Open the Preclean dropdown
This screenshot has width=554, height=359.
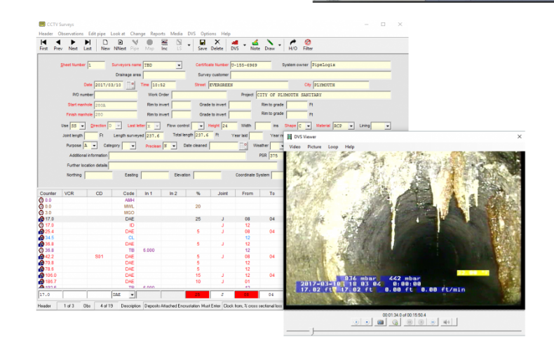pos(173,146)
